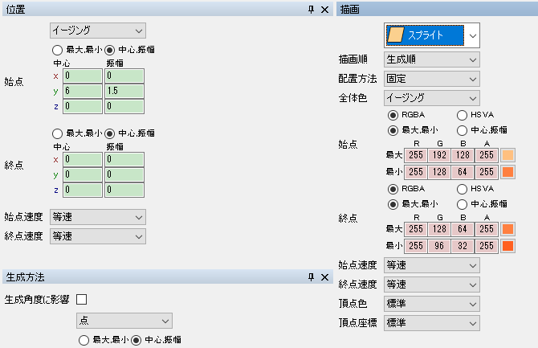Close the 位置 panel
Viewport: 538px width, 348px height.
pyautogui.click(x=324, y=10)
